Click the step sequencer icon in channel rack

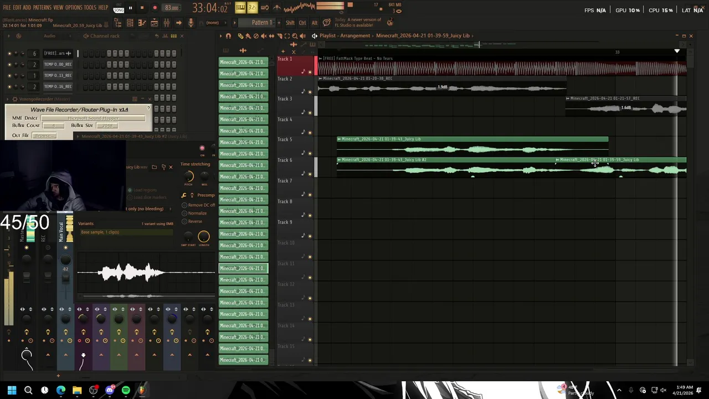click(173, 36)
